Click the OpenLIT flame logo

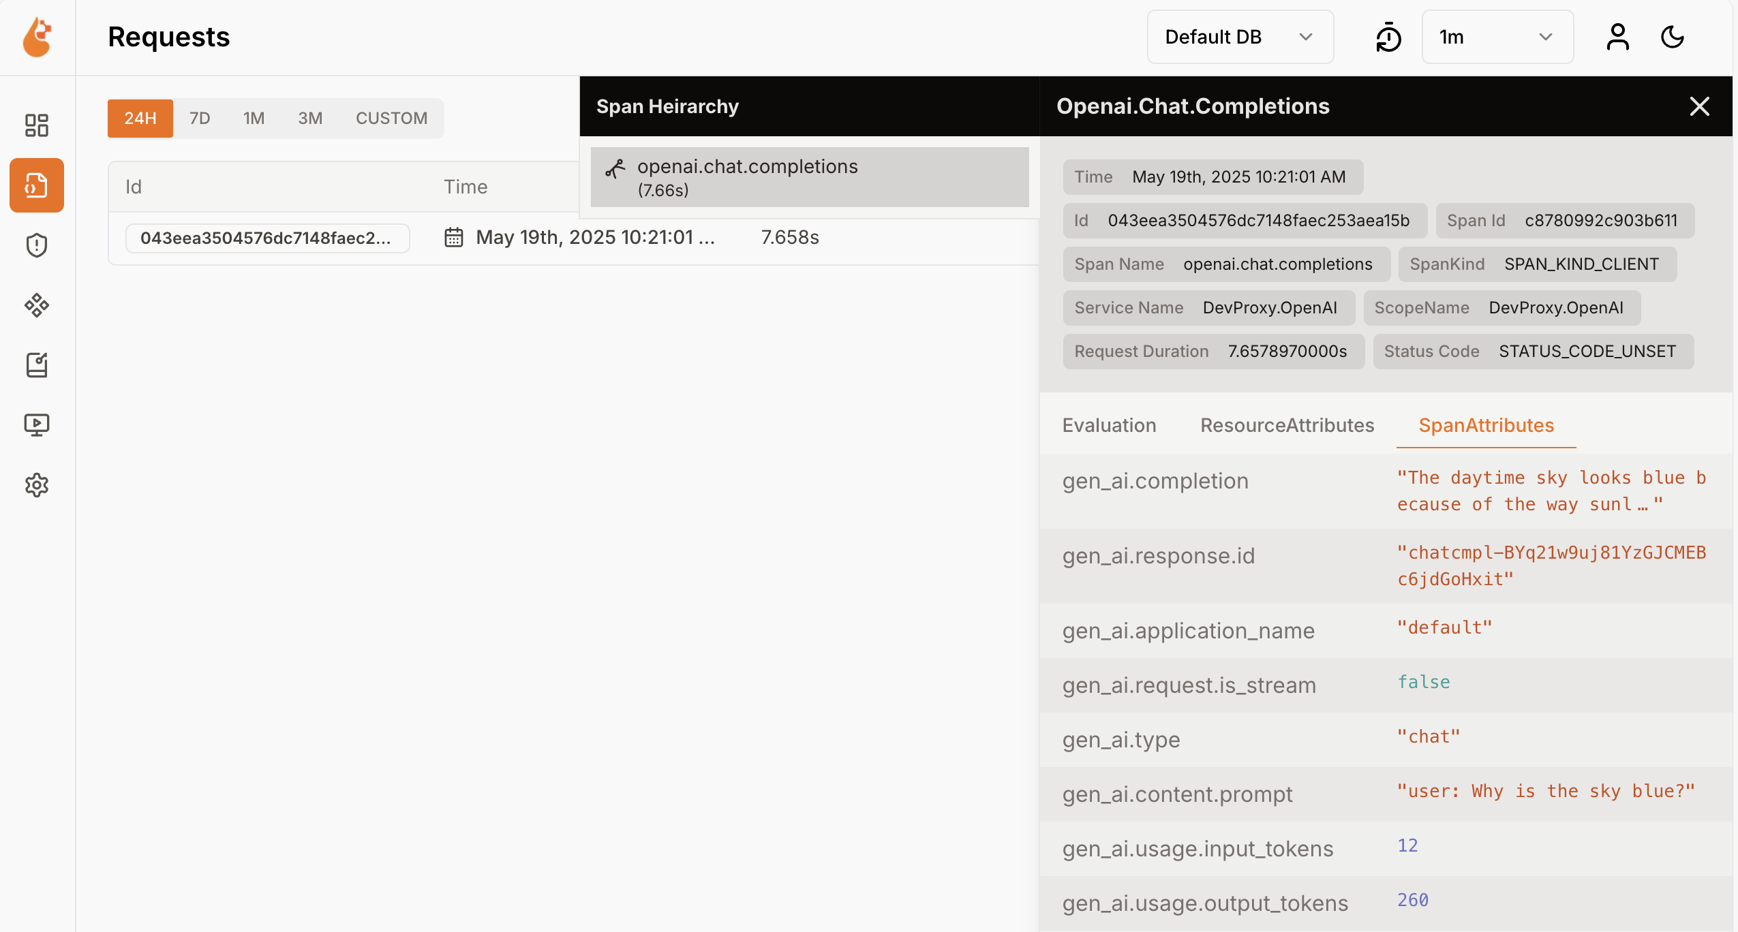[x=37, y=37]
